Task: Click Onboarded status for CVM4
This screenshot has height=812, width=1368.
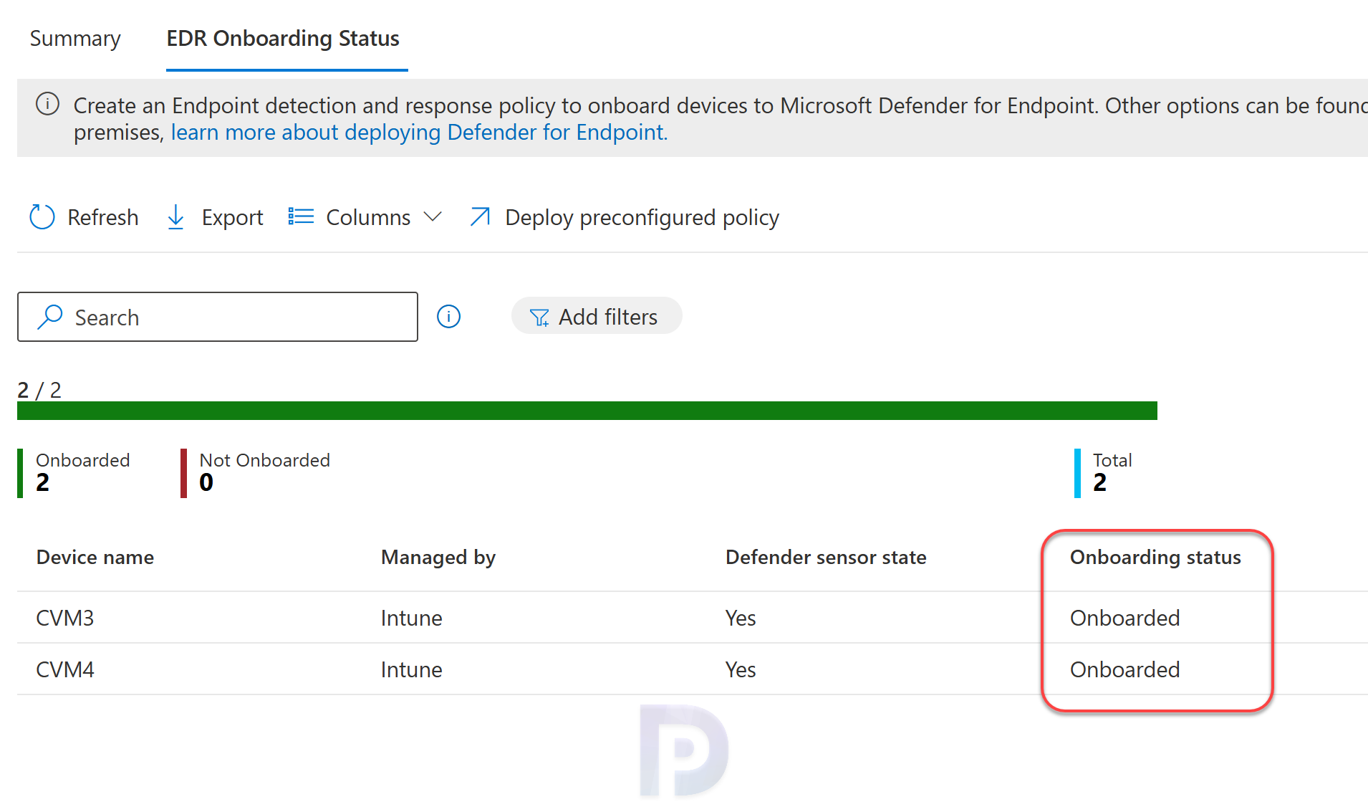Action: [x=1124, y=669]
